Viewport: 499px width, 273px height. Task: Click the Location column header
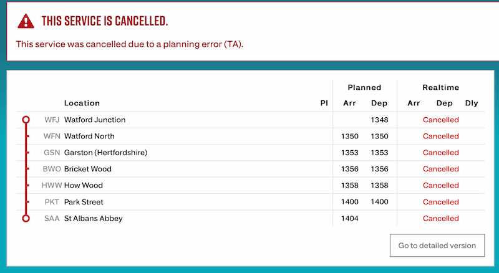[82, 103]
